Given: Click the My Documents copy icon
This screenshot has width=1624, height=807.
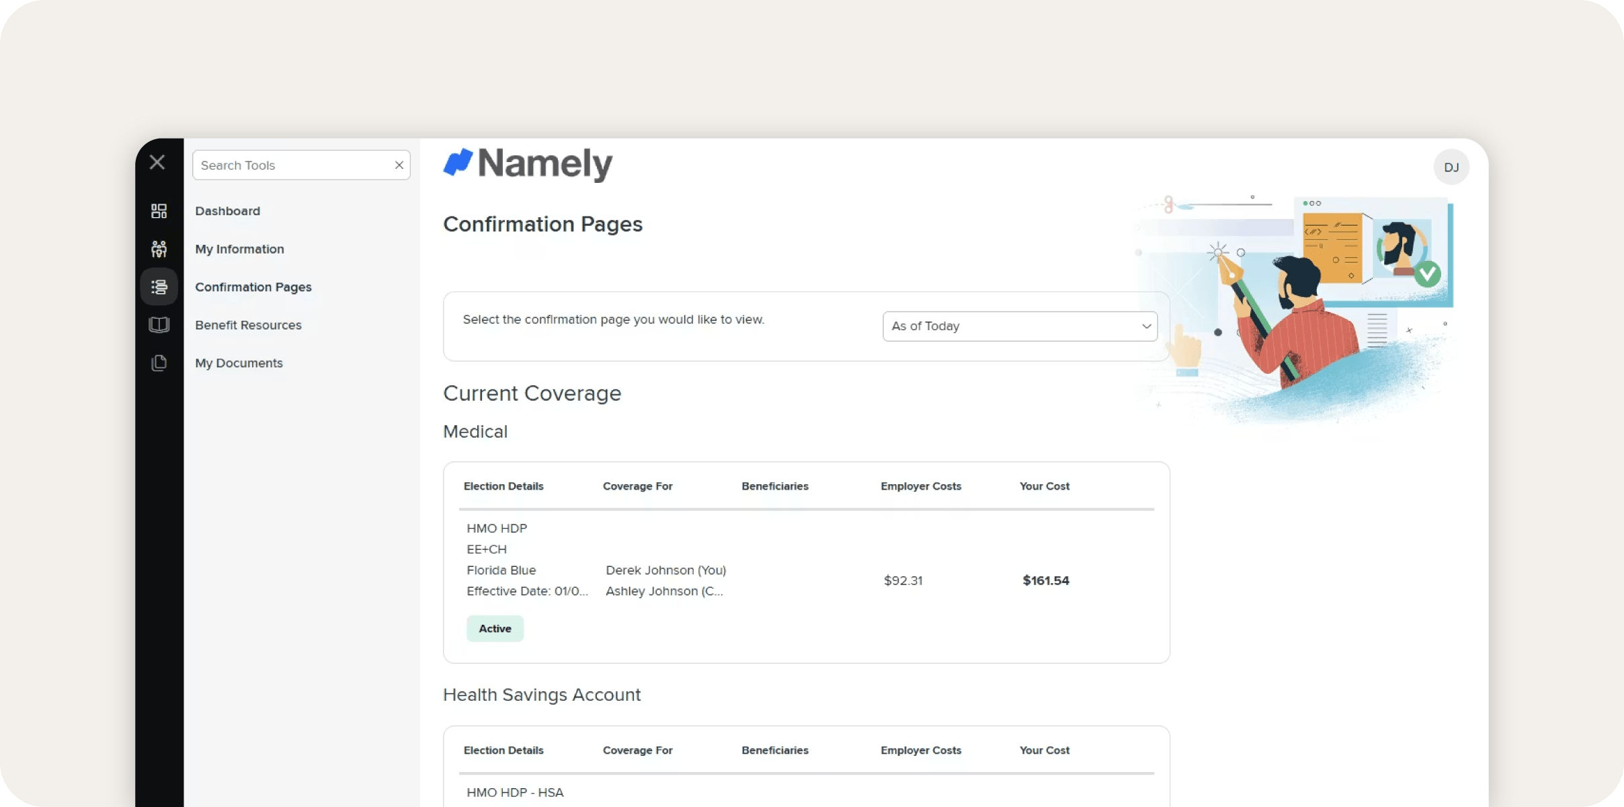Looking at the screenshot, I should [x=159, y=363].
